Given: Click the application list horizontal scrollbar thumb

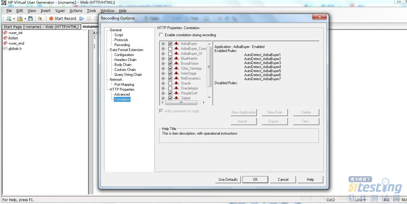Looking at the screenshot, I should tap(181, 102).
